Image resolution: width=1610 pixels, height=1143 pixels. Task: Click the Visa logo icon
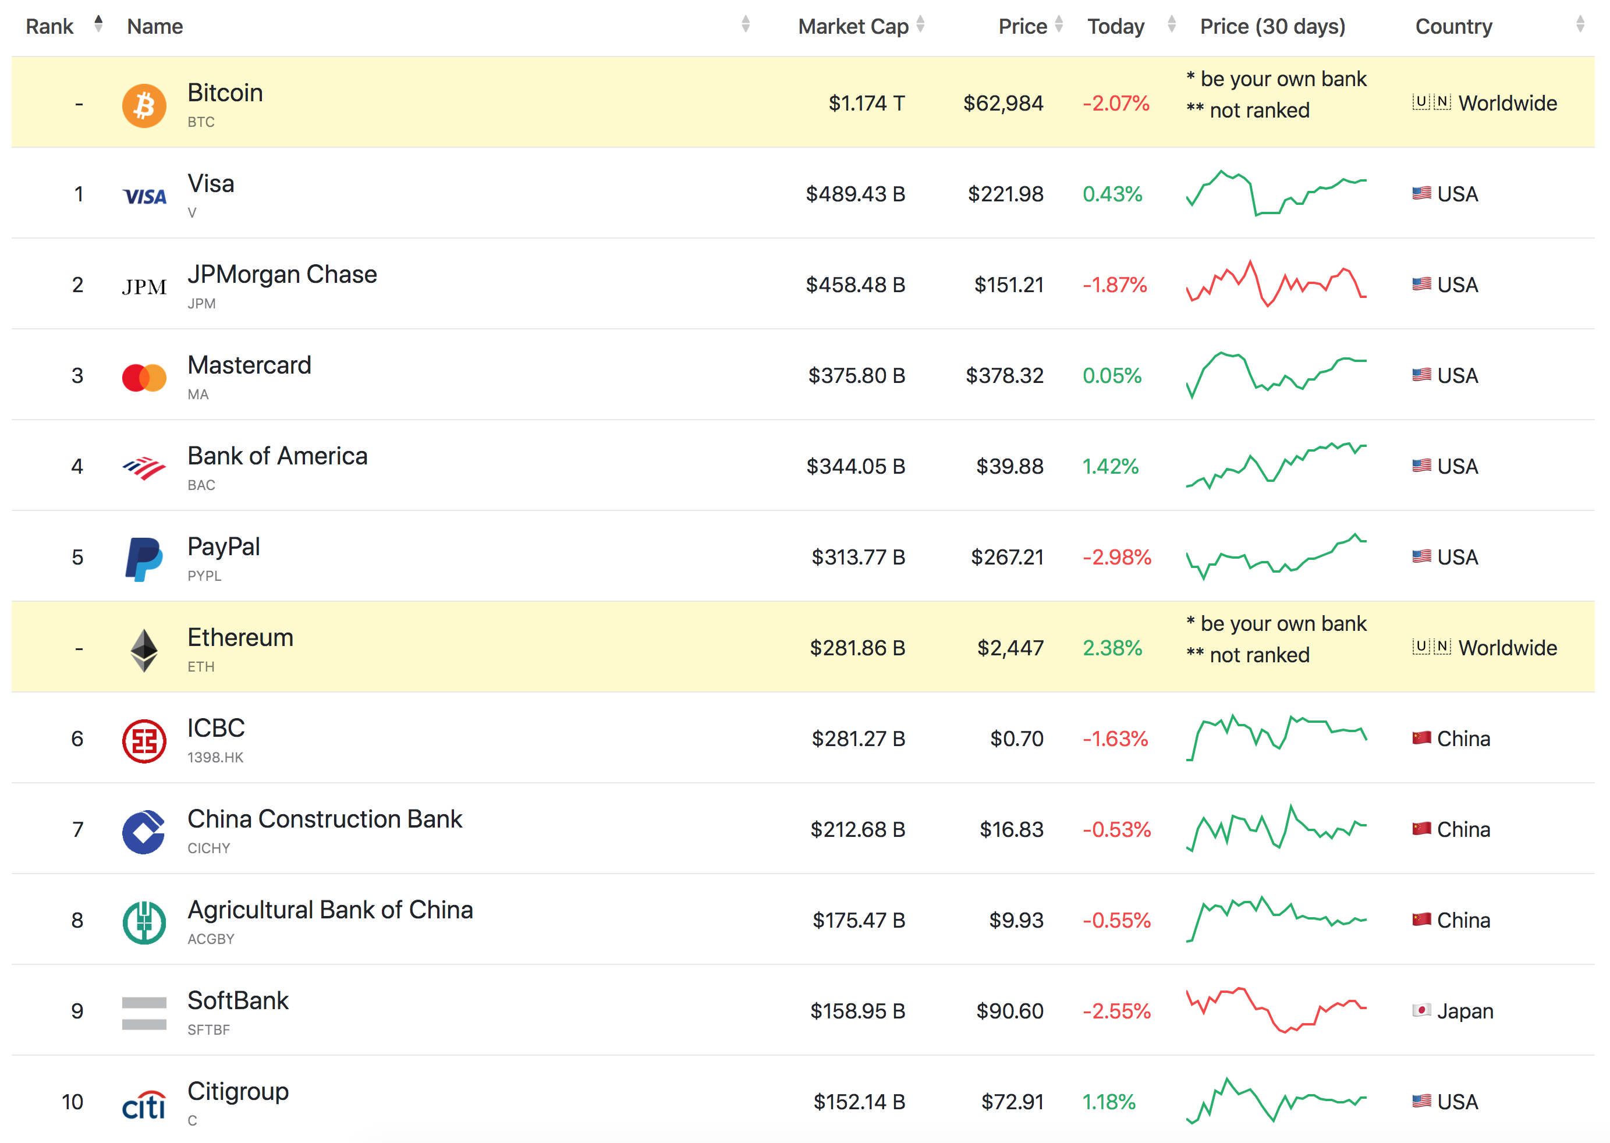coord(144,196)
